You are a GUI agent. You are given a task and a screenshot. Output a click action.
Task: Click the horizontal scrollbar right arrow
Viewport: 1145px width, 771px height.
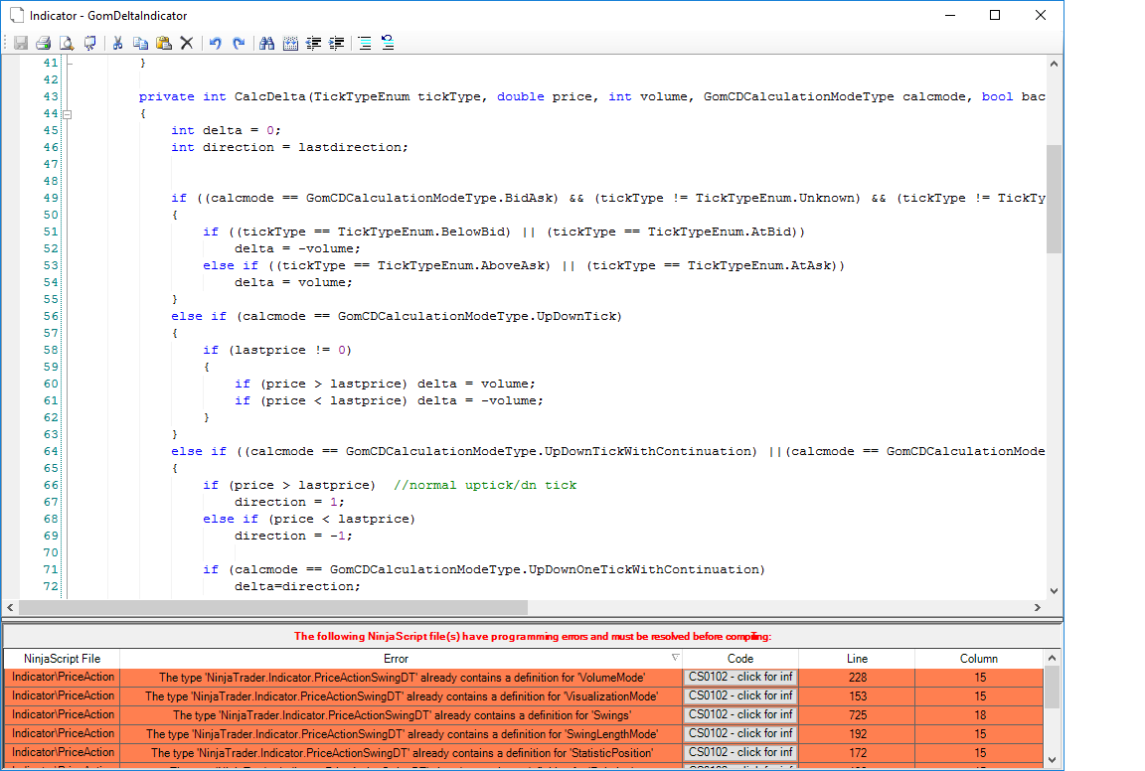pyautogui.click(x=1037, y=607)
